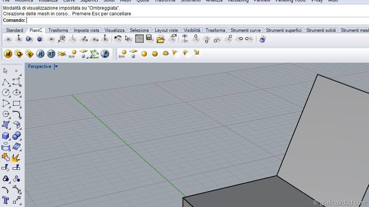Click the open folder icon in the toolbar
The height and width of the screenshot is (207, 369).
point(161,38)
